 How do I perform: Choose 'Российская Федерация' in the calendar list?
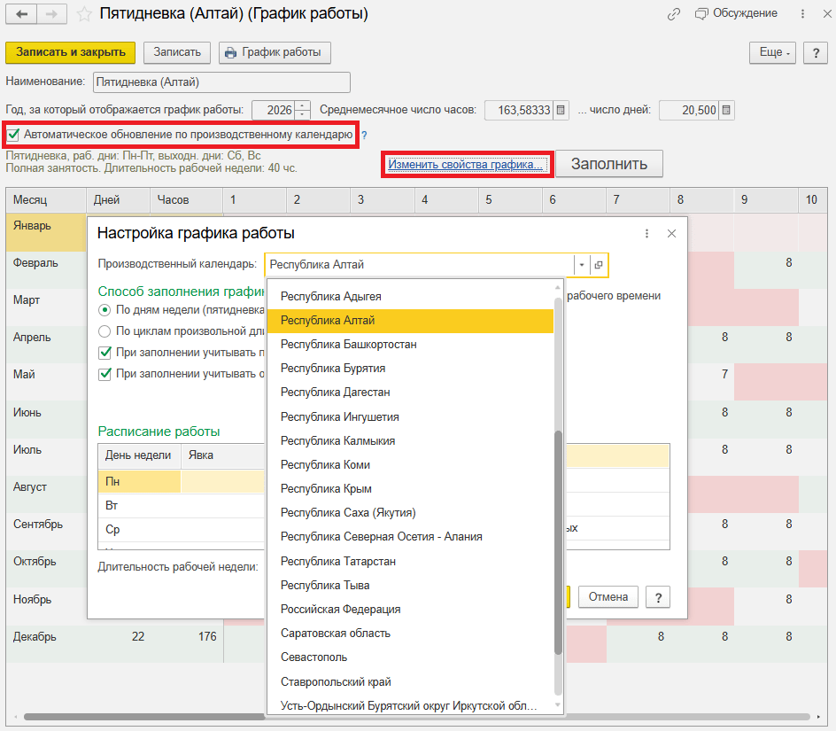click(340, 609)
